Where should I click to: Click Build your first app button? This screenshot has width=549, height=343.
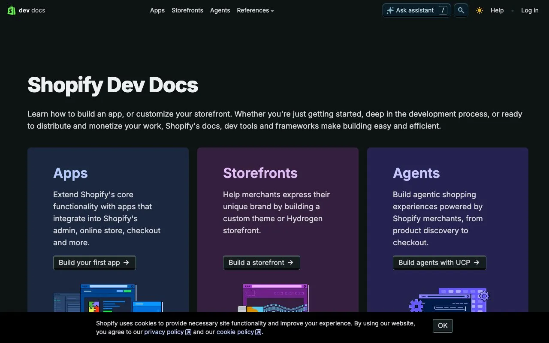pos(94,263)
